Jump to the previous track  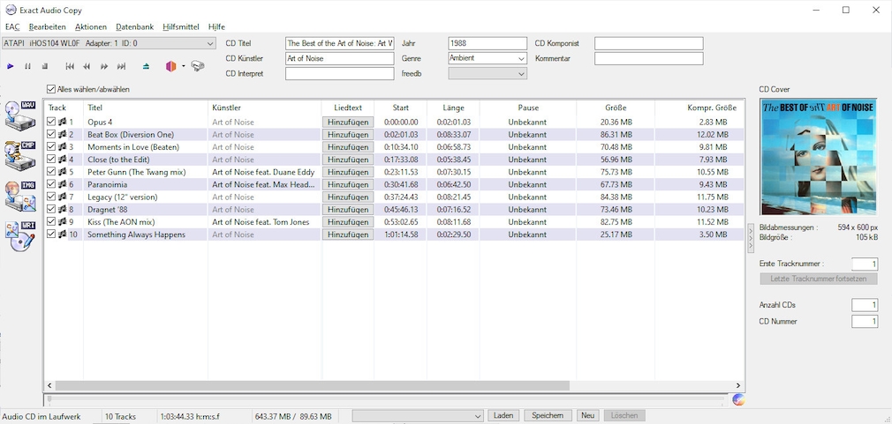70,66
